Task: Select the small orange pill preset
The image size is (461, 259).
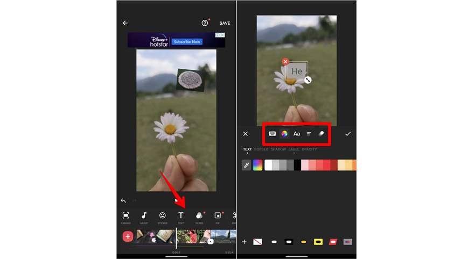Action: [303, 242]
